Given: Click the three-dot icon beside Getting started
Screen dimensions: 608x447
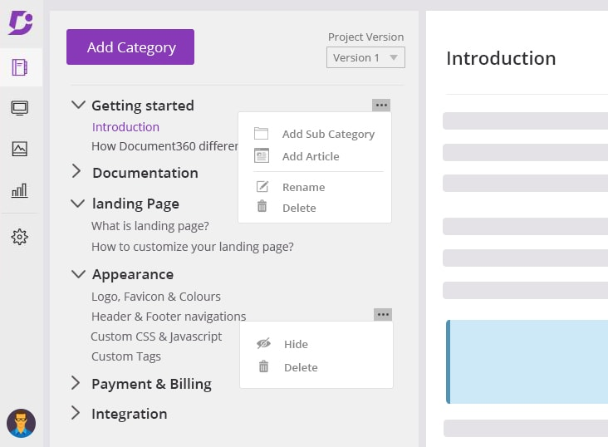Looking at the screenshot, I should 381,106.
